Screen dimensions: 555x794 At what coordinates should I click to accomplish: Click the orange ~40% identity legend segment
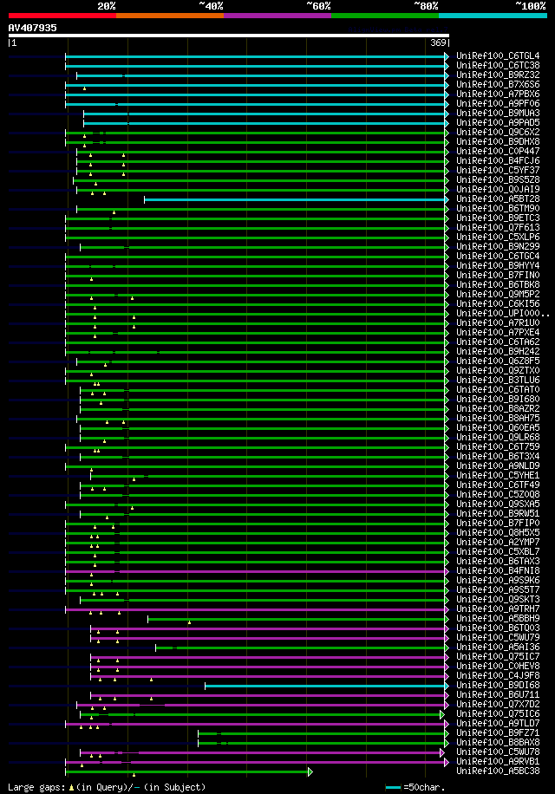tap(170, 16)
